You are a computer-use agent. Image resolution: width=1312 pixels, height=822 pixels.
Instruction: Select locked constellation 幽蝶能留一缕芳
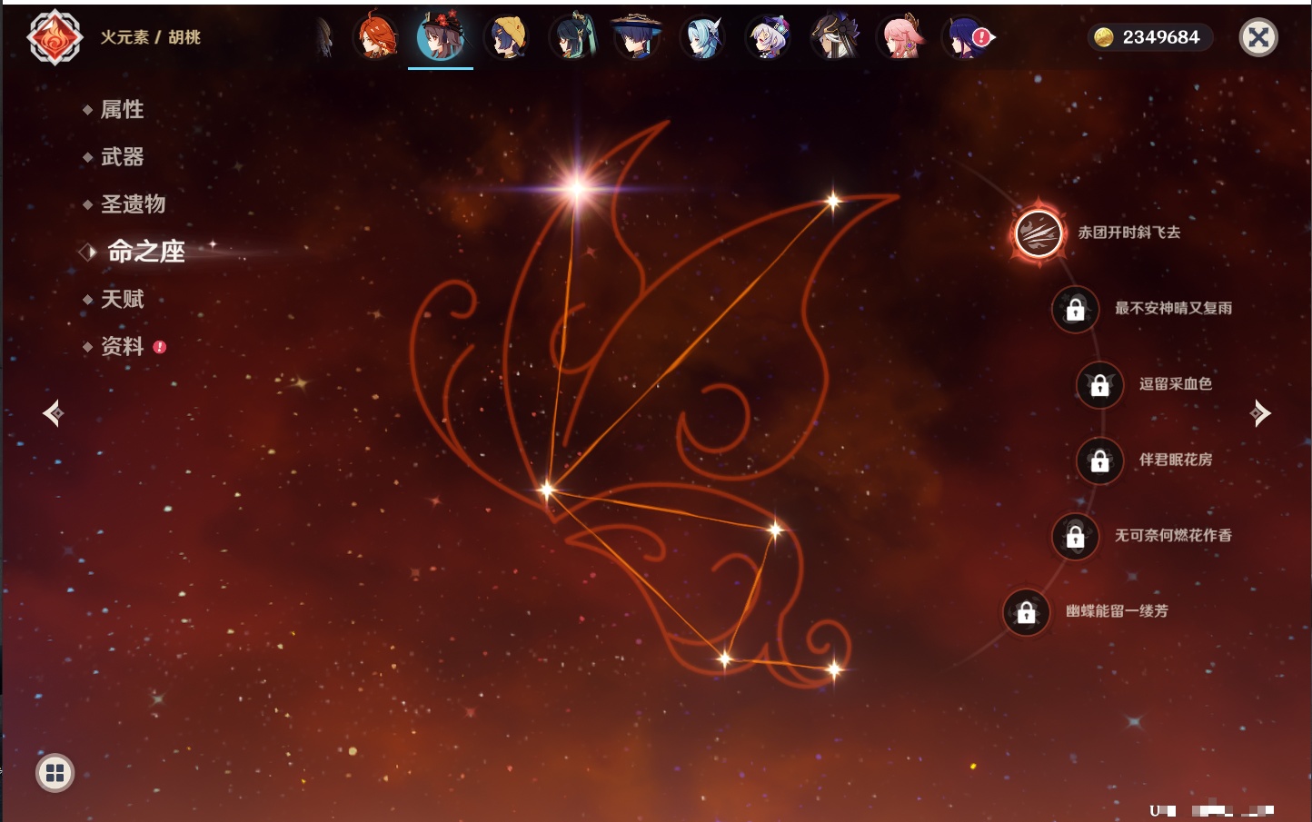[1026, 612]
